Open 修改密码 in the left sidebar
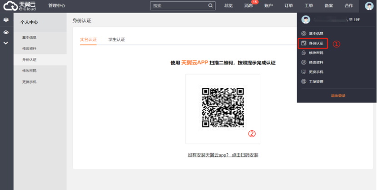This screenshot has width=377, height=190. point(29,71)
